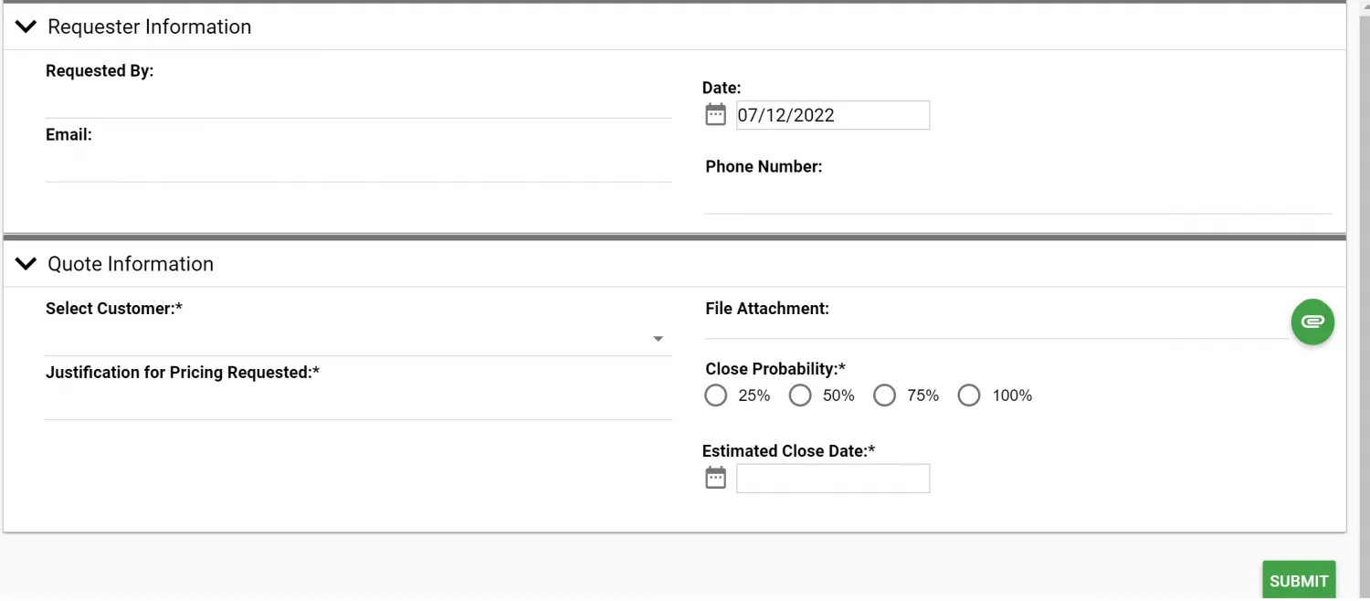Open the Select Customer dropdown
Screen dimensions: 1370x601
358,339
